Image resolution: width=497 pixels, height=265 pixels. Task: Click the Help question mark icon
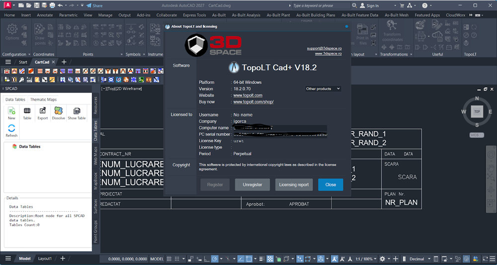click(425, 5)
